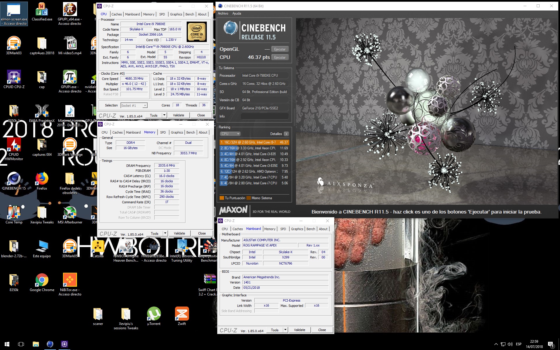The image size is (560, 350).
Task: Select GPUPI.exe shortcut icon
Action: [70, 81]
